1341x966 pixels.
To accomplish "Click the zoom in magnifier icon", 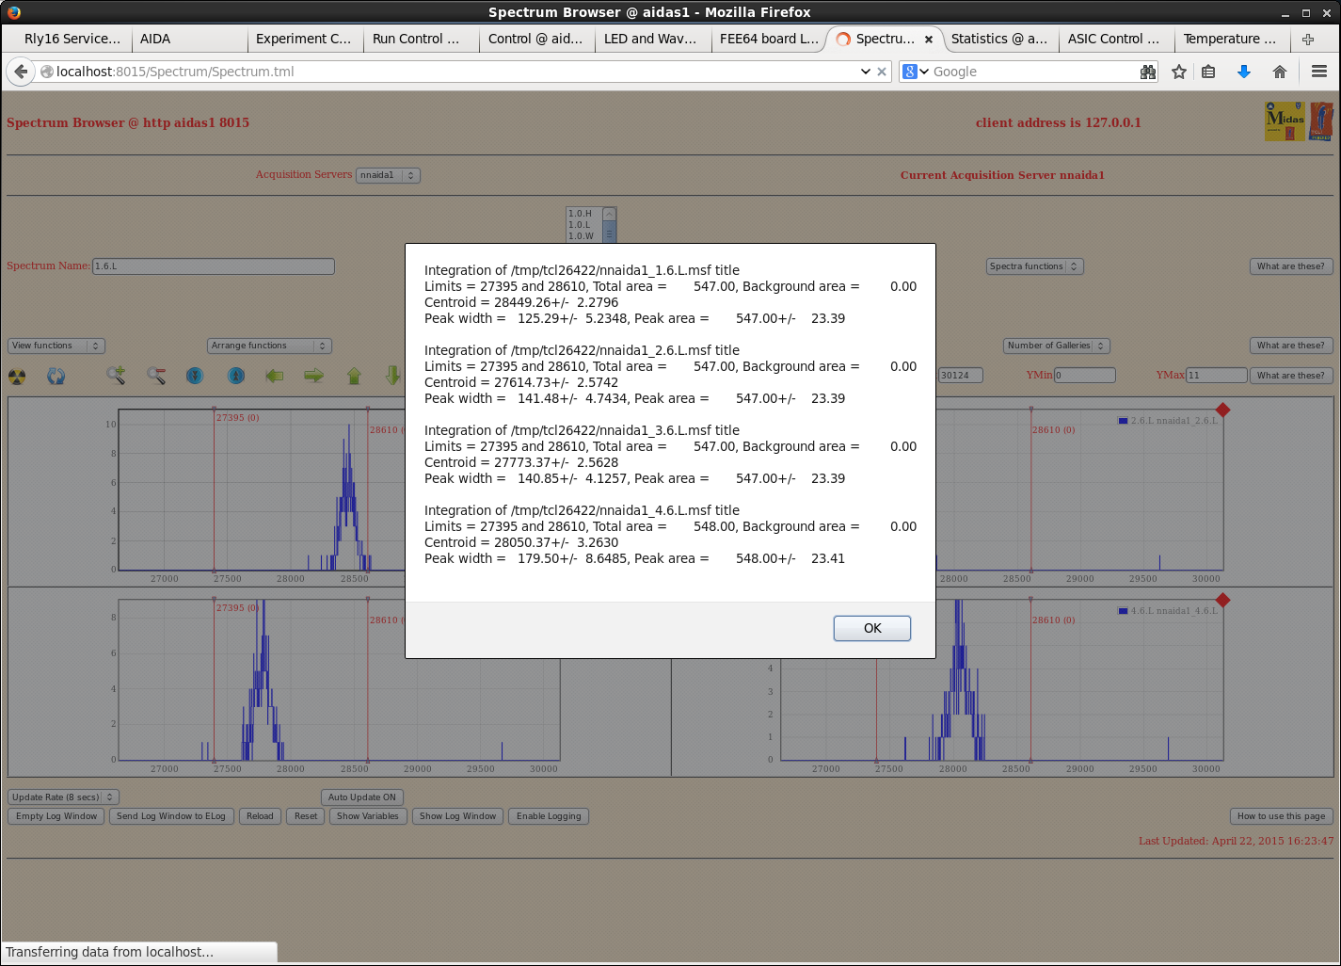I will coord(116,377).
